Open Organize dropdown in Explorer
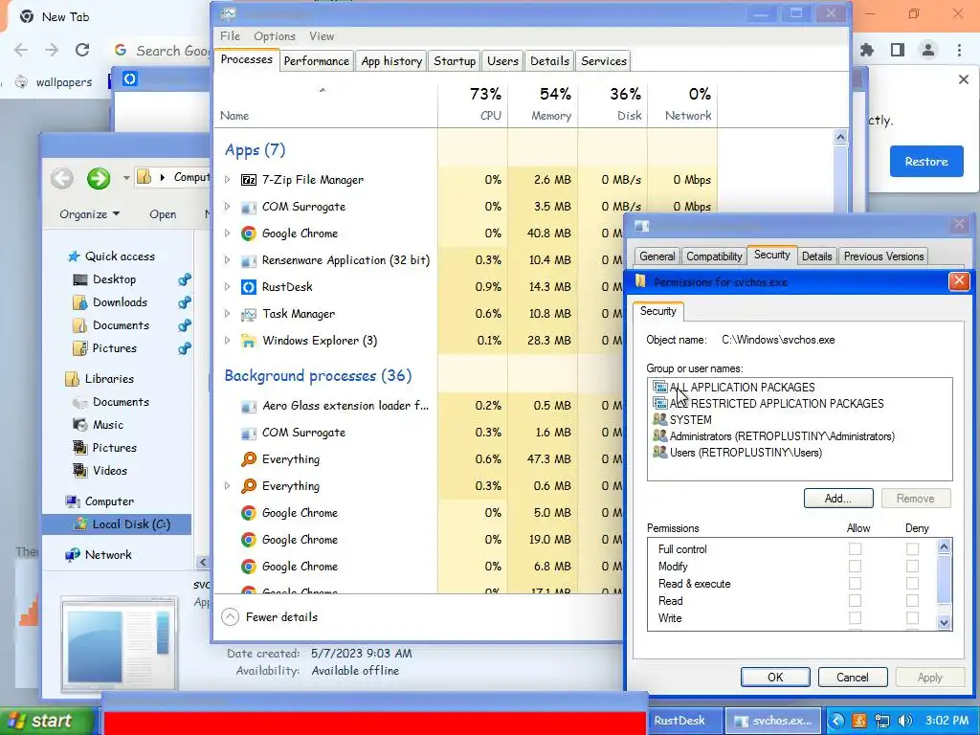Viewport: 980px width, 735px height. 89,214
